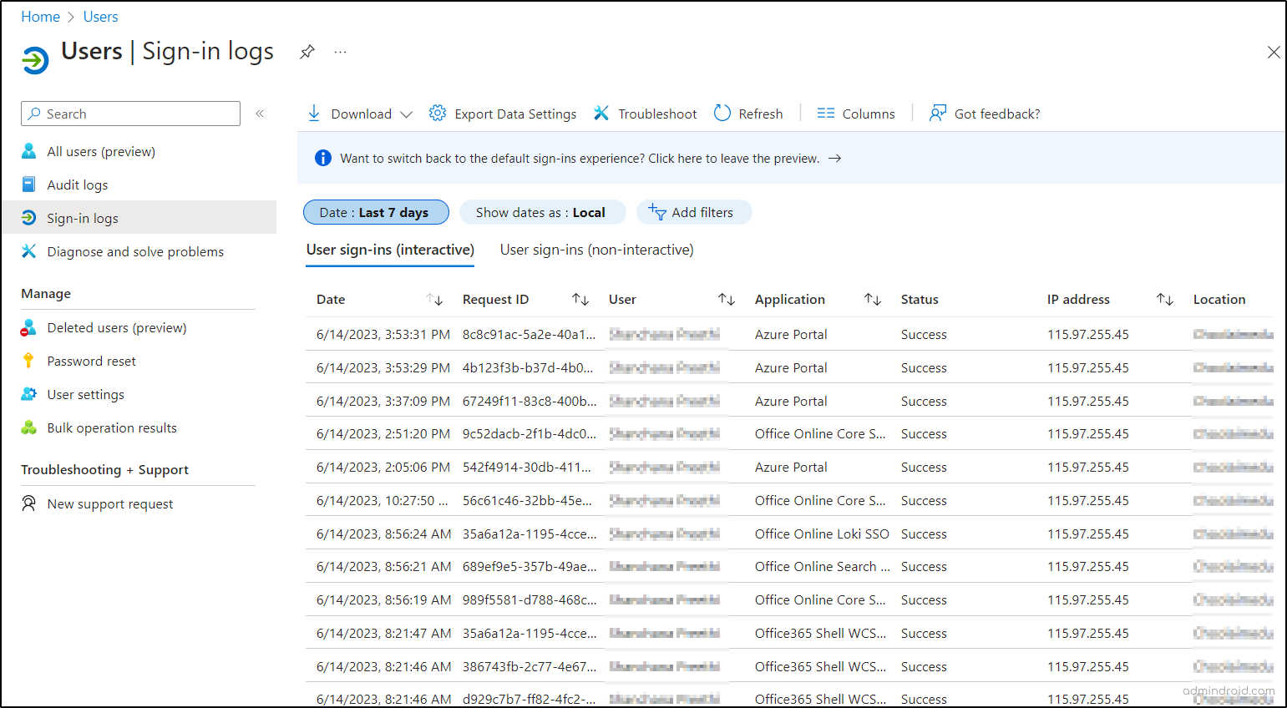Refresh the sign-in logs
1287x708 pixels.
click(747, 114)
